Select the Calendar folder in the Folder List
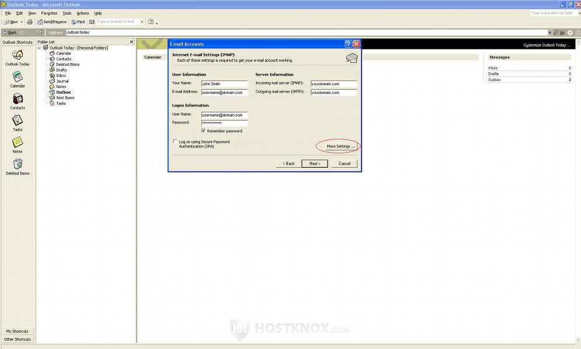This screenshot has height=349, width=581. [x=64, y=53]
